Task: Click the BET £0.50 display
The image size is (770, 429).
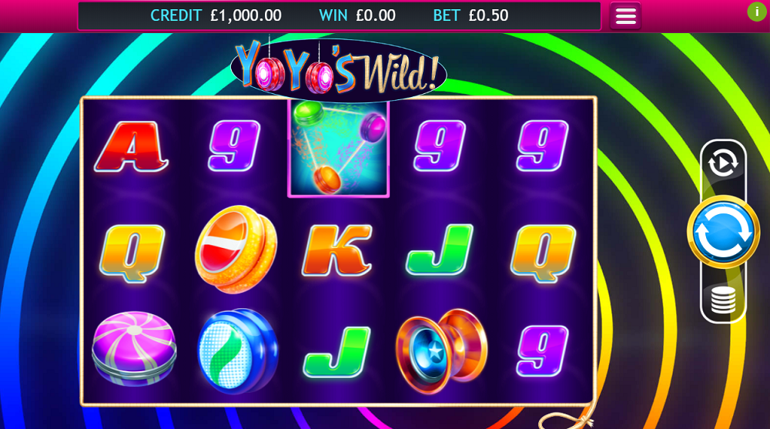Action: click(470, 15)
